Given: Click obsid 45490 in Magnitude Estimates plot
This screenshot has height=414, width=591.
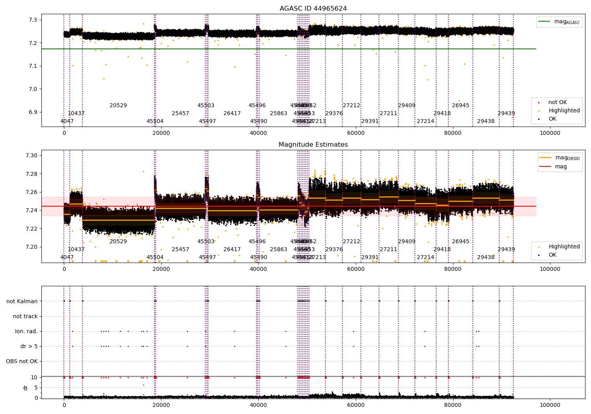Looking at the screenshot, I should point(258,257).
